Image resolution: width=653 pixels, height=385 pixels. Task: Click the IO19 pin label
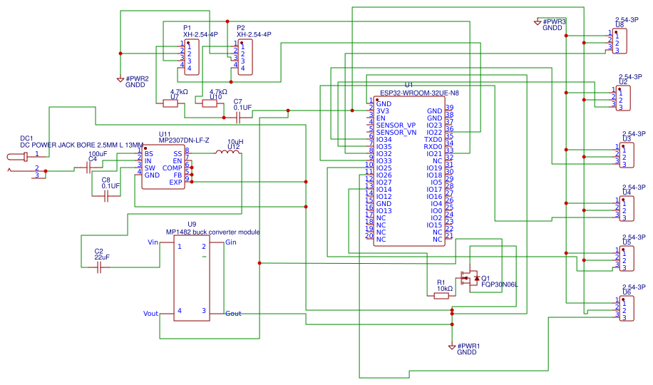[x=434, y=168]
